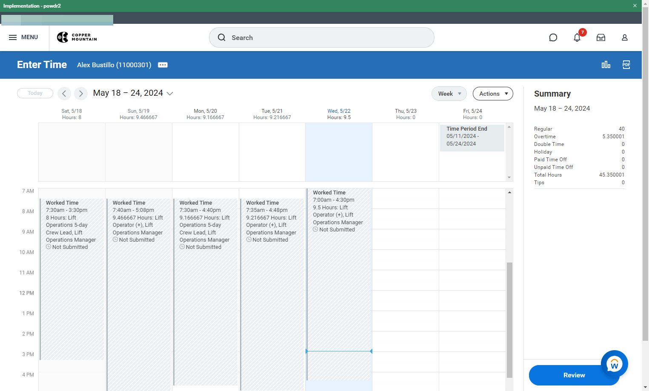Click the magnifier icon in Search
The height and width of the screenshot is (391, 649).
[x=222, y=37]
